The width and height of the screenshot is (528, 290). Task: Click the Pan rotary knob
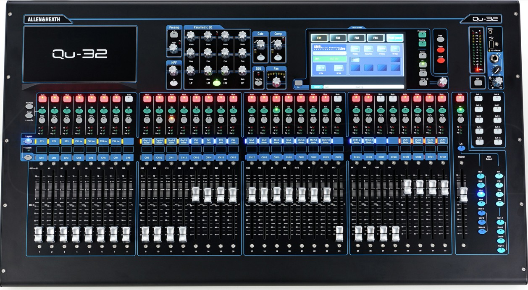276,82
